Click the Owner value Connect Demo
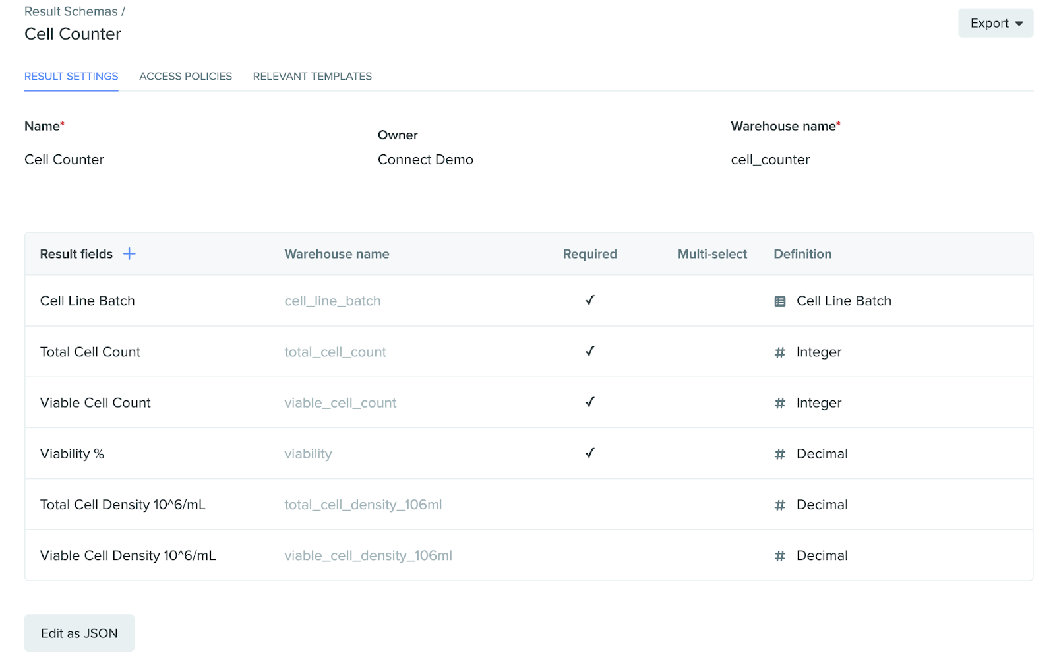 425,160
